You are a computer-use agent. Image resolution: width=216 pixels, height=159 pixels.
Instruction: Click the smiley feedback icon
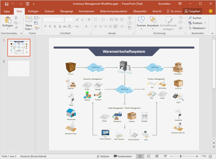tap(210, 11)
